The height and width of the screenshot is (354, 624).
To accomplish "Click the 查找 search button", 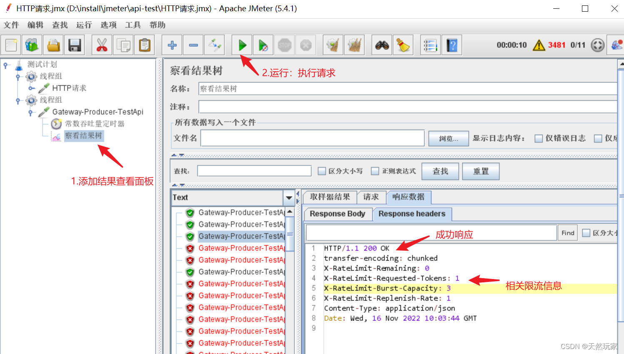I will click(440, 171).
